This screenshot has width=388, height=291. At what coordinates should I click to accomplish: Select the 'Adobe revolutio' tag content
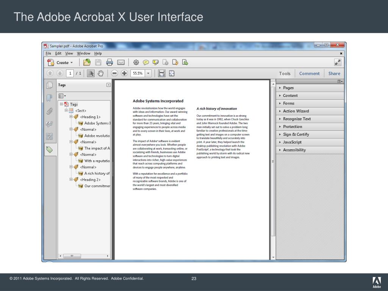pyautogui.click(x=97, y=136)
